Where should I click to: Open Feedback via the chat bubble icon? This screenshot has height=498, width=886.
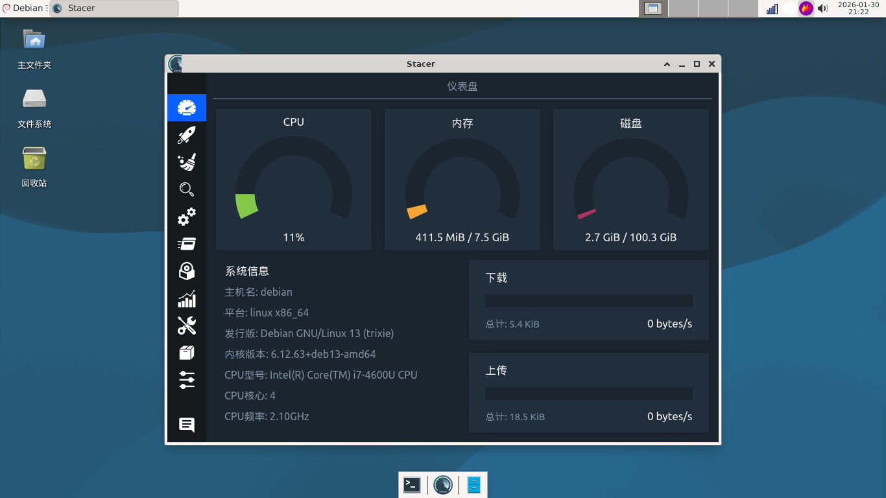coord(187,425)
